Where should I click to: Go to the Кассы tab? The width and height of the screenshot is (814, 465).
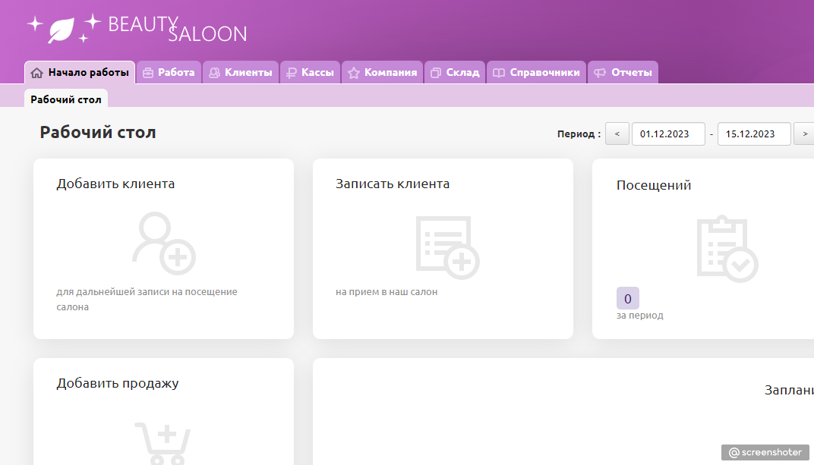tap(310, 73)
